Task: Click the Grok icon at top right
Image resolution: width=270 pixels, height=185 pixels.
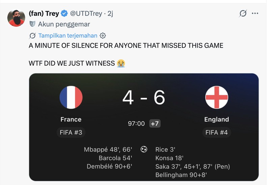Action: click(243, 13)
